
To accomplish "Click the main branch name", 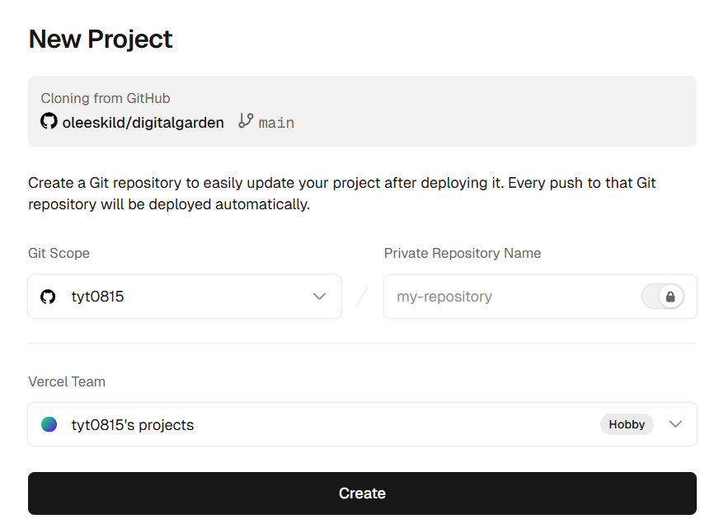I will 276,123.
